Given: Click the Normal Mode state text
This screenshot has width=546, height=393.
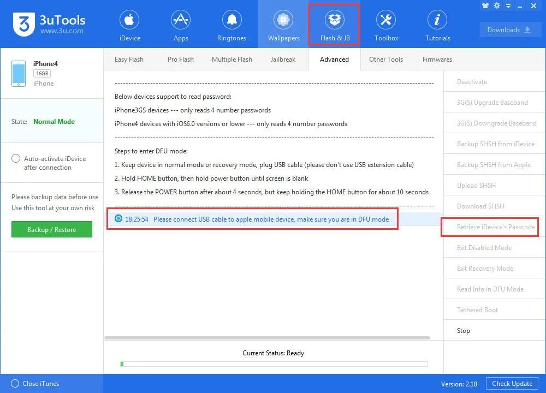Looking at the screenshot, I should pyautogui.click(x=54, y=122).
